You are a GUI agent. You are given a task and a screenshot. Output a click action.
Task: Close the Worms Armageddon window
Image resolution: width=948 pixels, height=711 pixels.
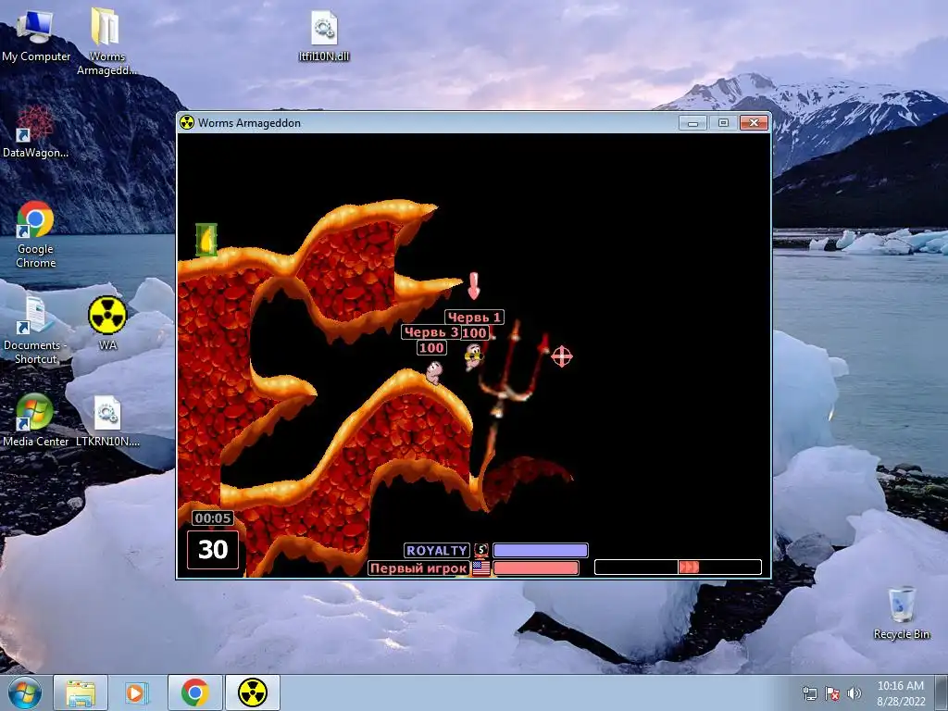[754, 123]
